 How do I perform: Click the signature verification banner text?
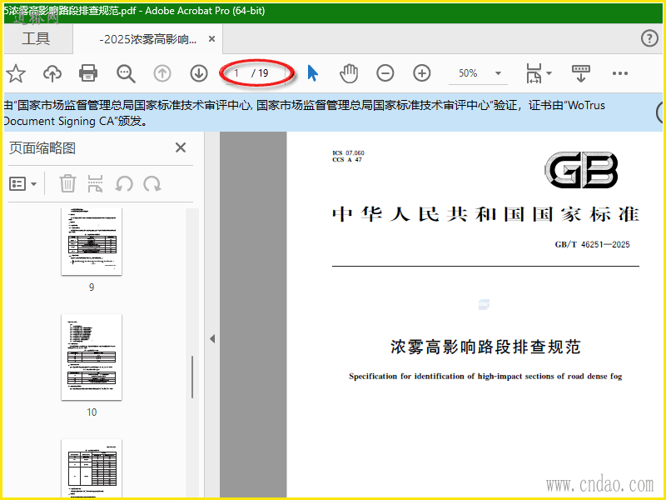click(x=304, y=113)
